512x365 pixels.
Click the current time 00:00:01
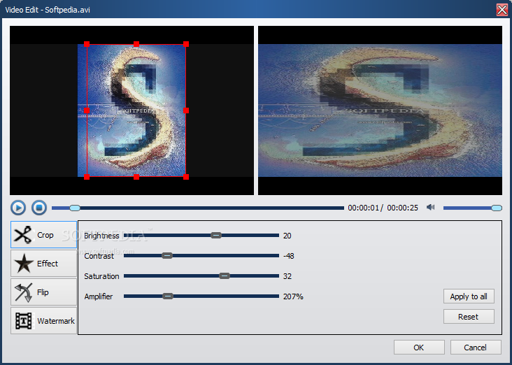(x=364, y=208)
